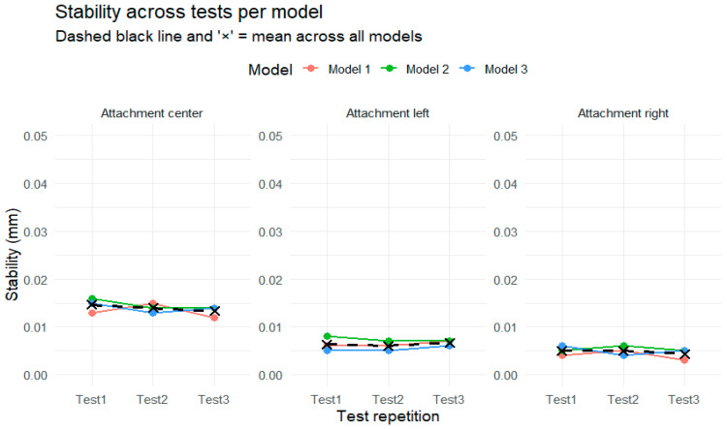Click the Attachment center panel title
This screenshot has width=727, height=429.
[151, 113]
